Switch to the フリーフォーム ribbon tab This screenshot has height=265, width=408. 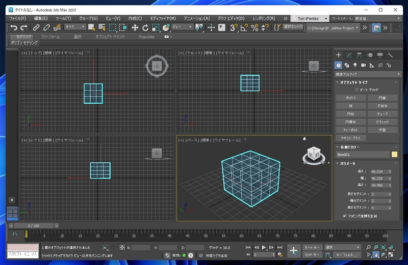coord(50,37)
